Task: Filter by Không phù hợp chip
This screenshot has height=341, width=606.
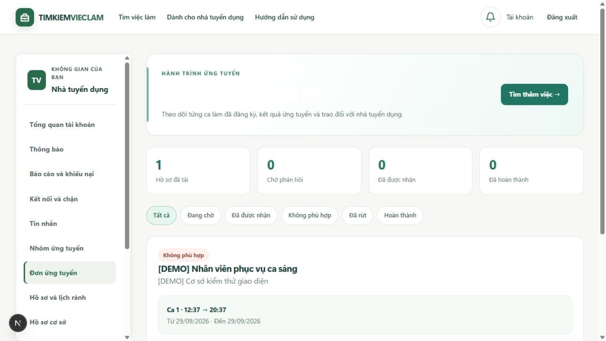Action: pyautogui.click(x=309, y=216)
